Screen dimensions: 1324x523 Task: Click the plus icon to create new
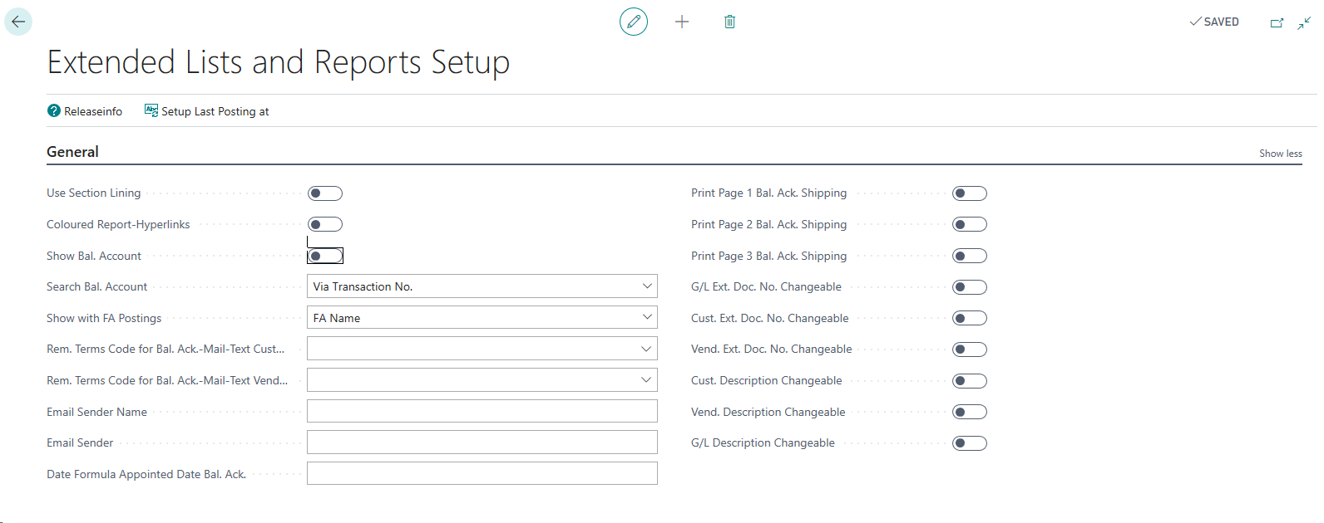tap(682, 22)
